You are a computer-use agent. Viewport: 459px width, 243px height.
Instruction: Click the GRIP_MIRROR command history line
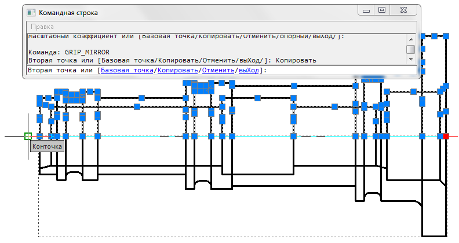click(69, 52)
